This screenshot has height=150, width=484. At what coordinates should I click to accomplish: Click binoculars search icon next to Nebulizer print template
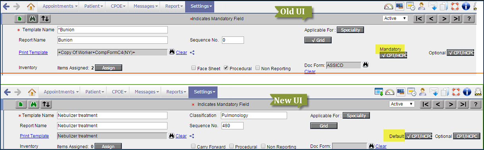pos(172,136)
